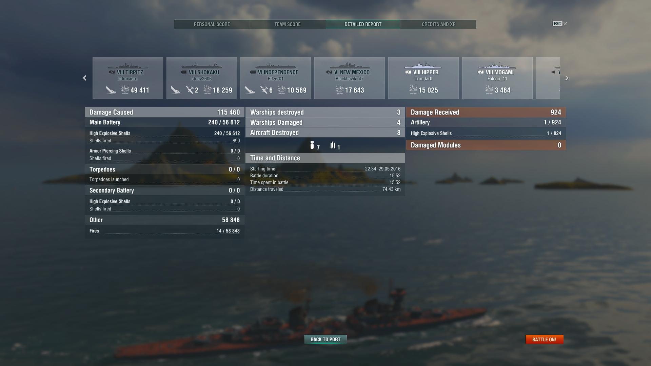Viewport: 651px width, 366px height.
Task: Select the VIII Mogami ship card
Action: (497, 78)
